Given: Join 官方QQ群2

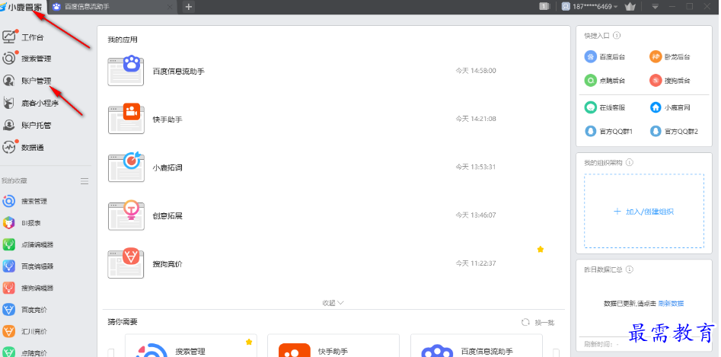Looking at the screenshot, I should tap(674, 131).
